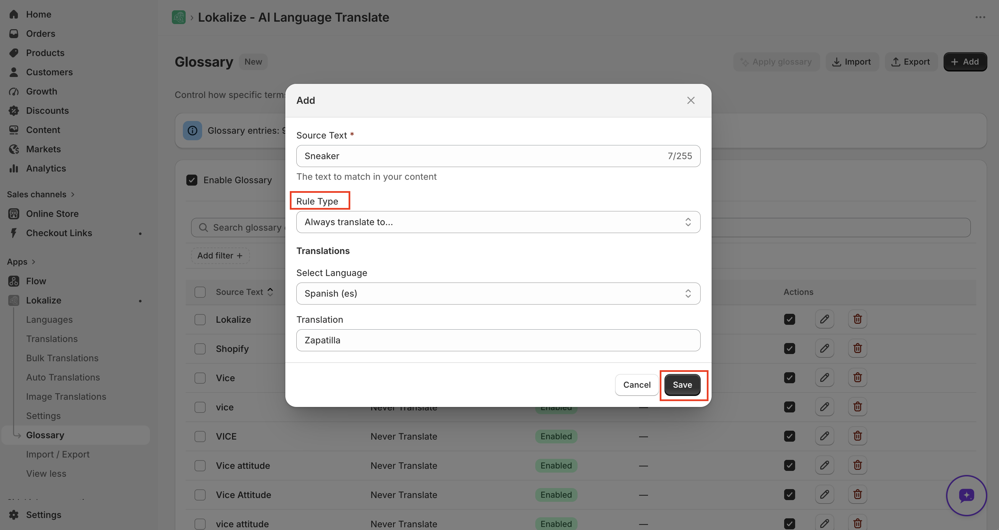Image resolution: width=999 pixels, height=530 pixels.
Task: Toggle enabled checkbox in VICE row actions
Action: tap(790, 436)
